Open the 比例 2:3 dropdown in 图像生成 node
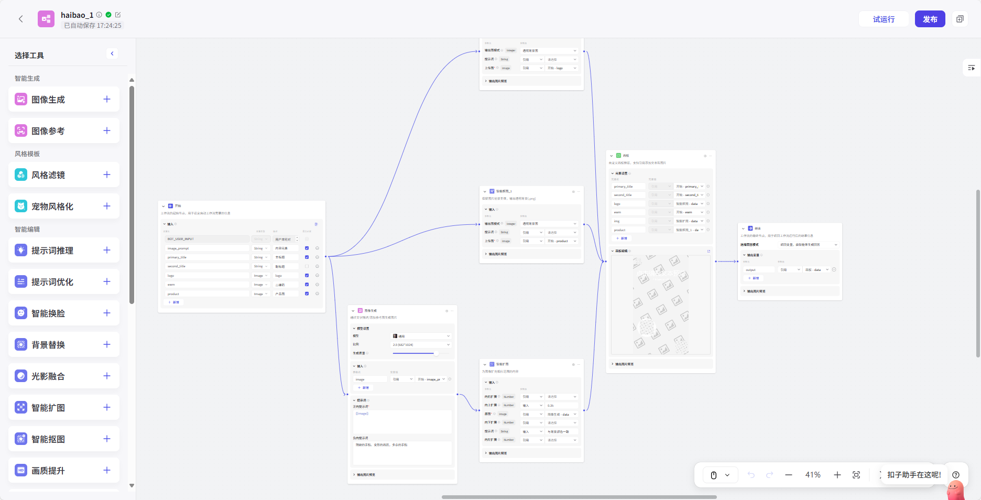This screenshot has height=500, width=981. (x=421, y=345)
